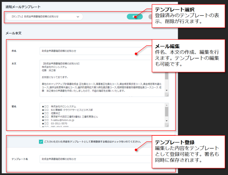This screenshot has width=228, height=175.
Task: Click the 本文 textarea resize handle
Action: tap(167, 95)
